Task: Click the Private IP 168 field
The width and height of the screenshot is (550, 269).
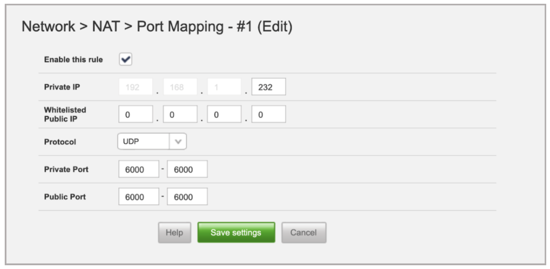Action: coord(180,87)
